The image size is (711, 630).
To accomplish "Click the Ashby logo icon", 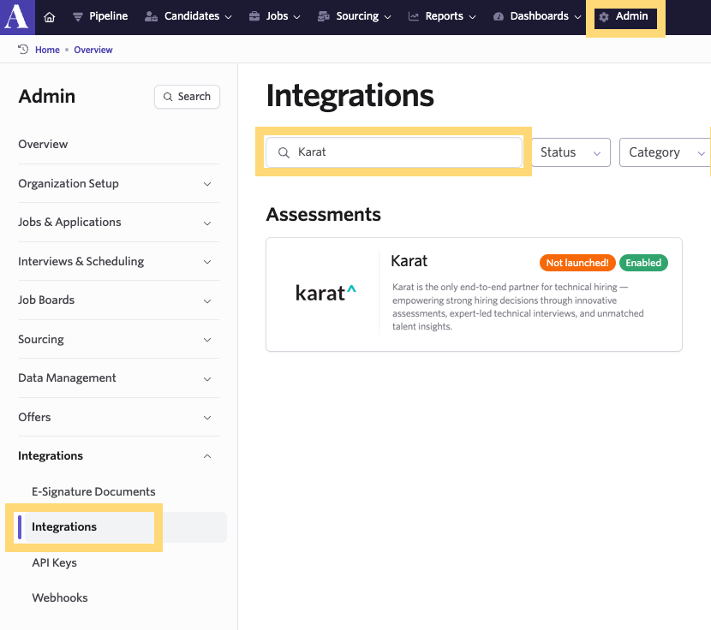I will click(17, 17).
